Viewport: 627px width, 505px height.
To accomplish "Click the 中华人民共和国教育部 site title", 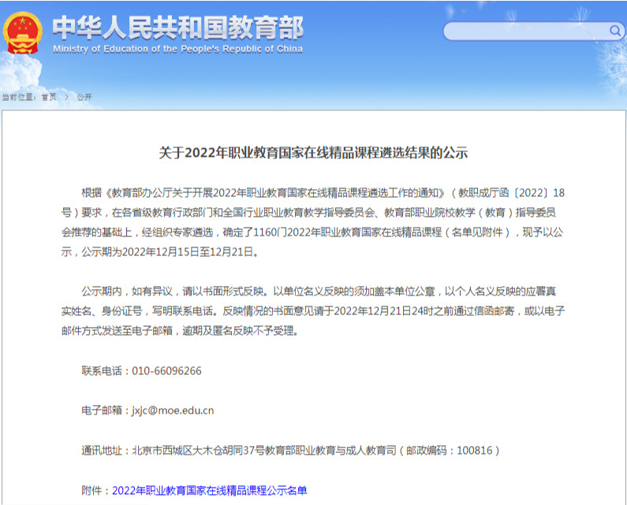I will coord(177,28).
